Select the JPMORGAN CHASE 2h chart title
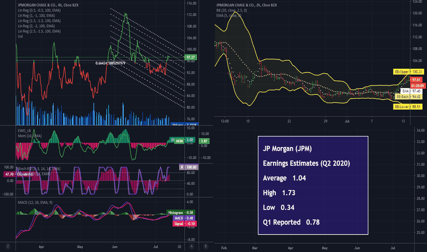427x252 pixels. point(246,5)
